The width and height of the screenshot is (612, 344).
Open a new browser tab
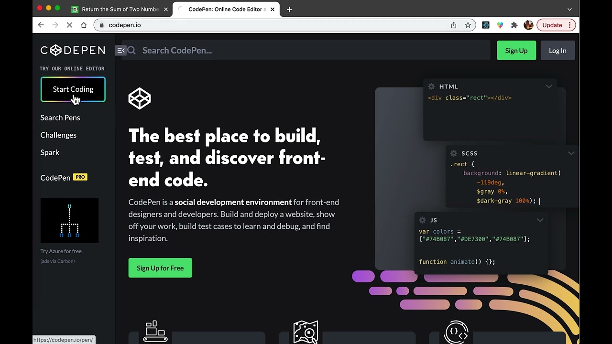coord(289,9)
